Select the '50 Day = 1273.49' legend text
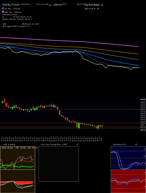The image size is (146, 193). tap(12, 9)
